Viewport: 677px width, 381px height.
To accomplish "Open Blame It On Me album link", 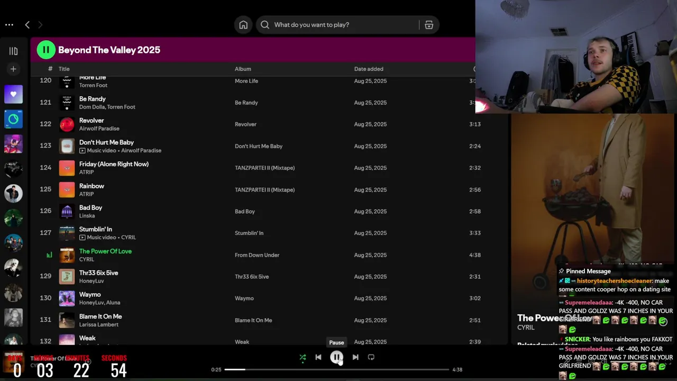I will [253, 320].
